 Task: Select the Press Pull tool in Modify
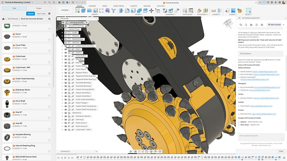121,11
